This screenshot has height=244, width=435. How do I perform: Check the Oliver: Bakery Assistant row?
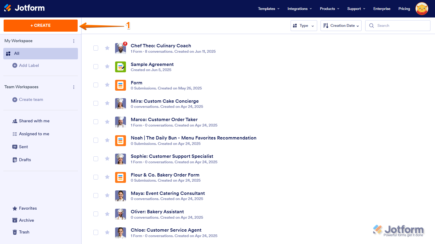click(96, 214)
